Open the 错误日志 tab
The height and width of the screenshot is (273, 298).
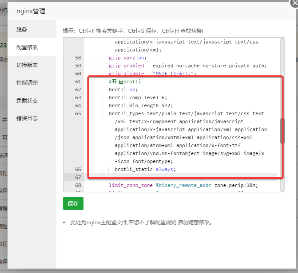point(27,118)
